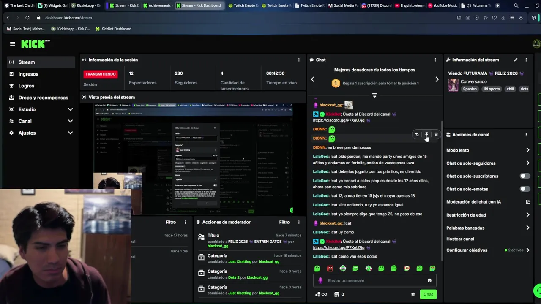Viewport: 541px width, 304px height.
Task: Insert the last heart-eyes green emote
Action: [432, 269]
